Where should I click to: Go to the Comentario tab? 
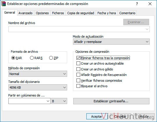[x=127, y=13]
